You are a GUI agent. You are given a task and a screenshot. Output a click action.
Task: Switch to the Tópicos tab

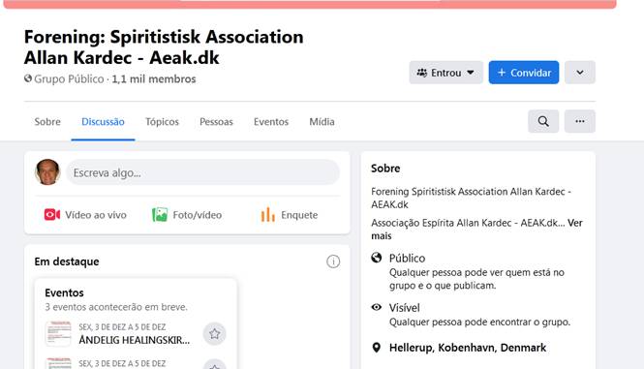click(162, 122)
